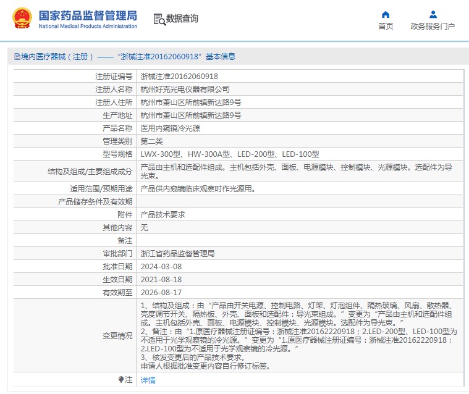
Task: Select the product name 医用内窥镜冷光源
Action: [x=170, y=128]
